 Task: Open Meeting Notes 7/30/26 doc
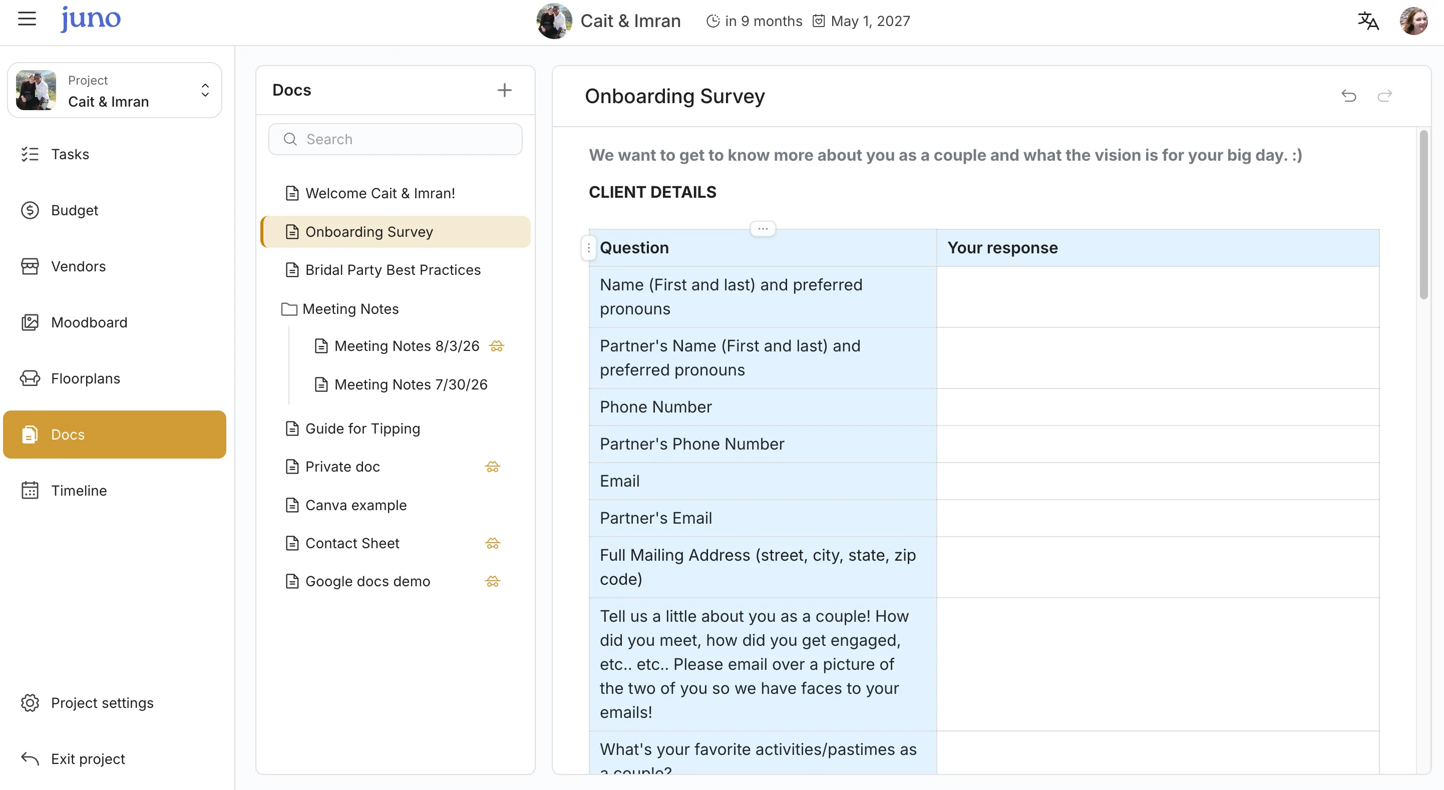pyautogui.click(x=411, y=384)
